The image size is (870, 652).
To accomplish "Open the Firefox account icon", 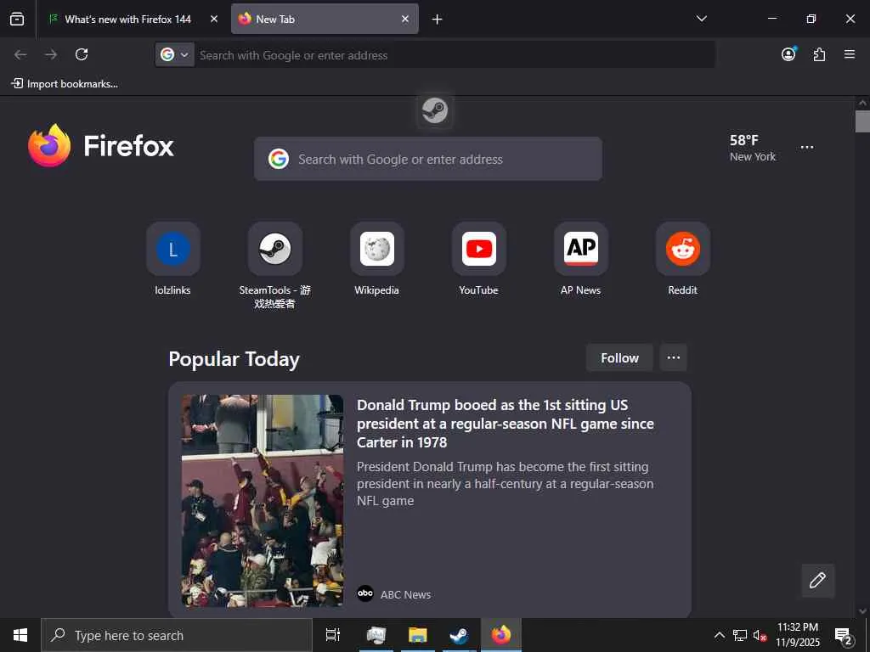I will point(788,53).
